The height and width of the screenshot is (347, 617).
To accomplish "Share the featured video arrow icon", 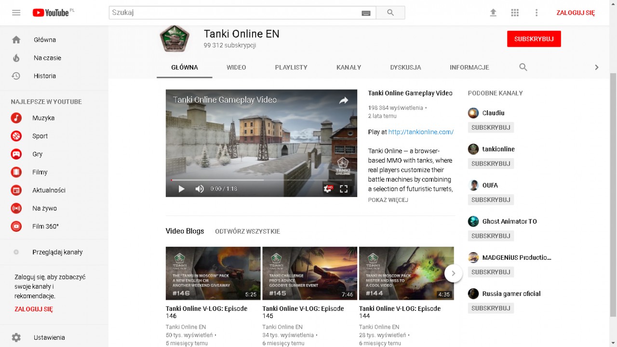I will pos(343,100).
